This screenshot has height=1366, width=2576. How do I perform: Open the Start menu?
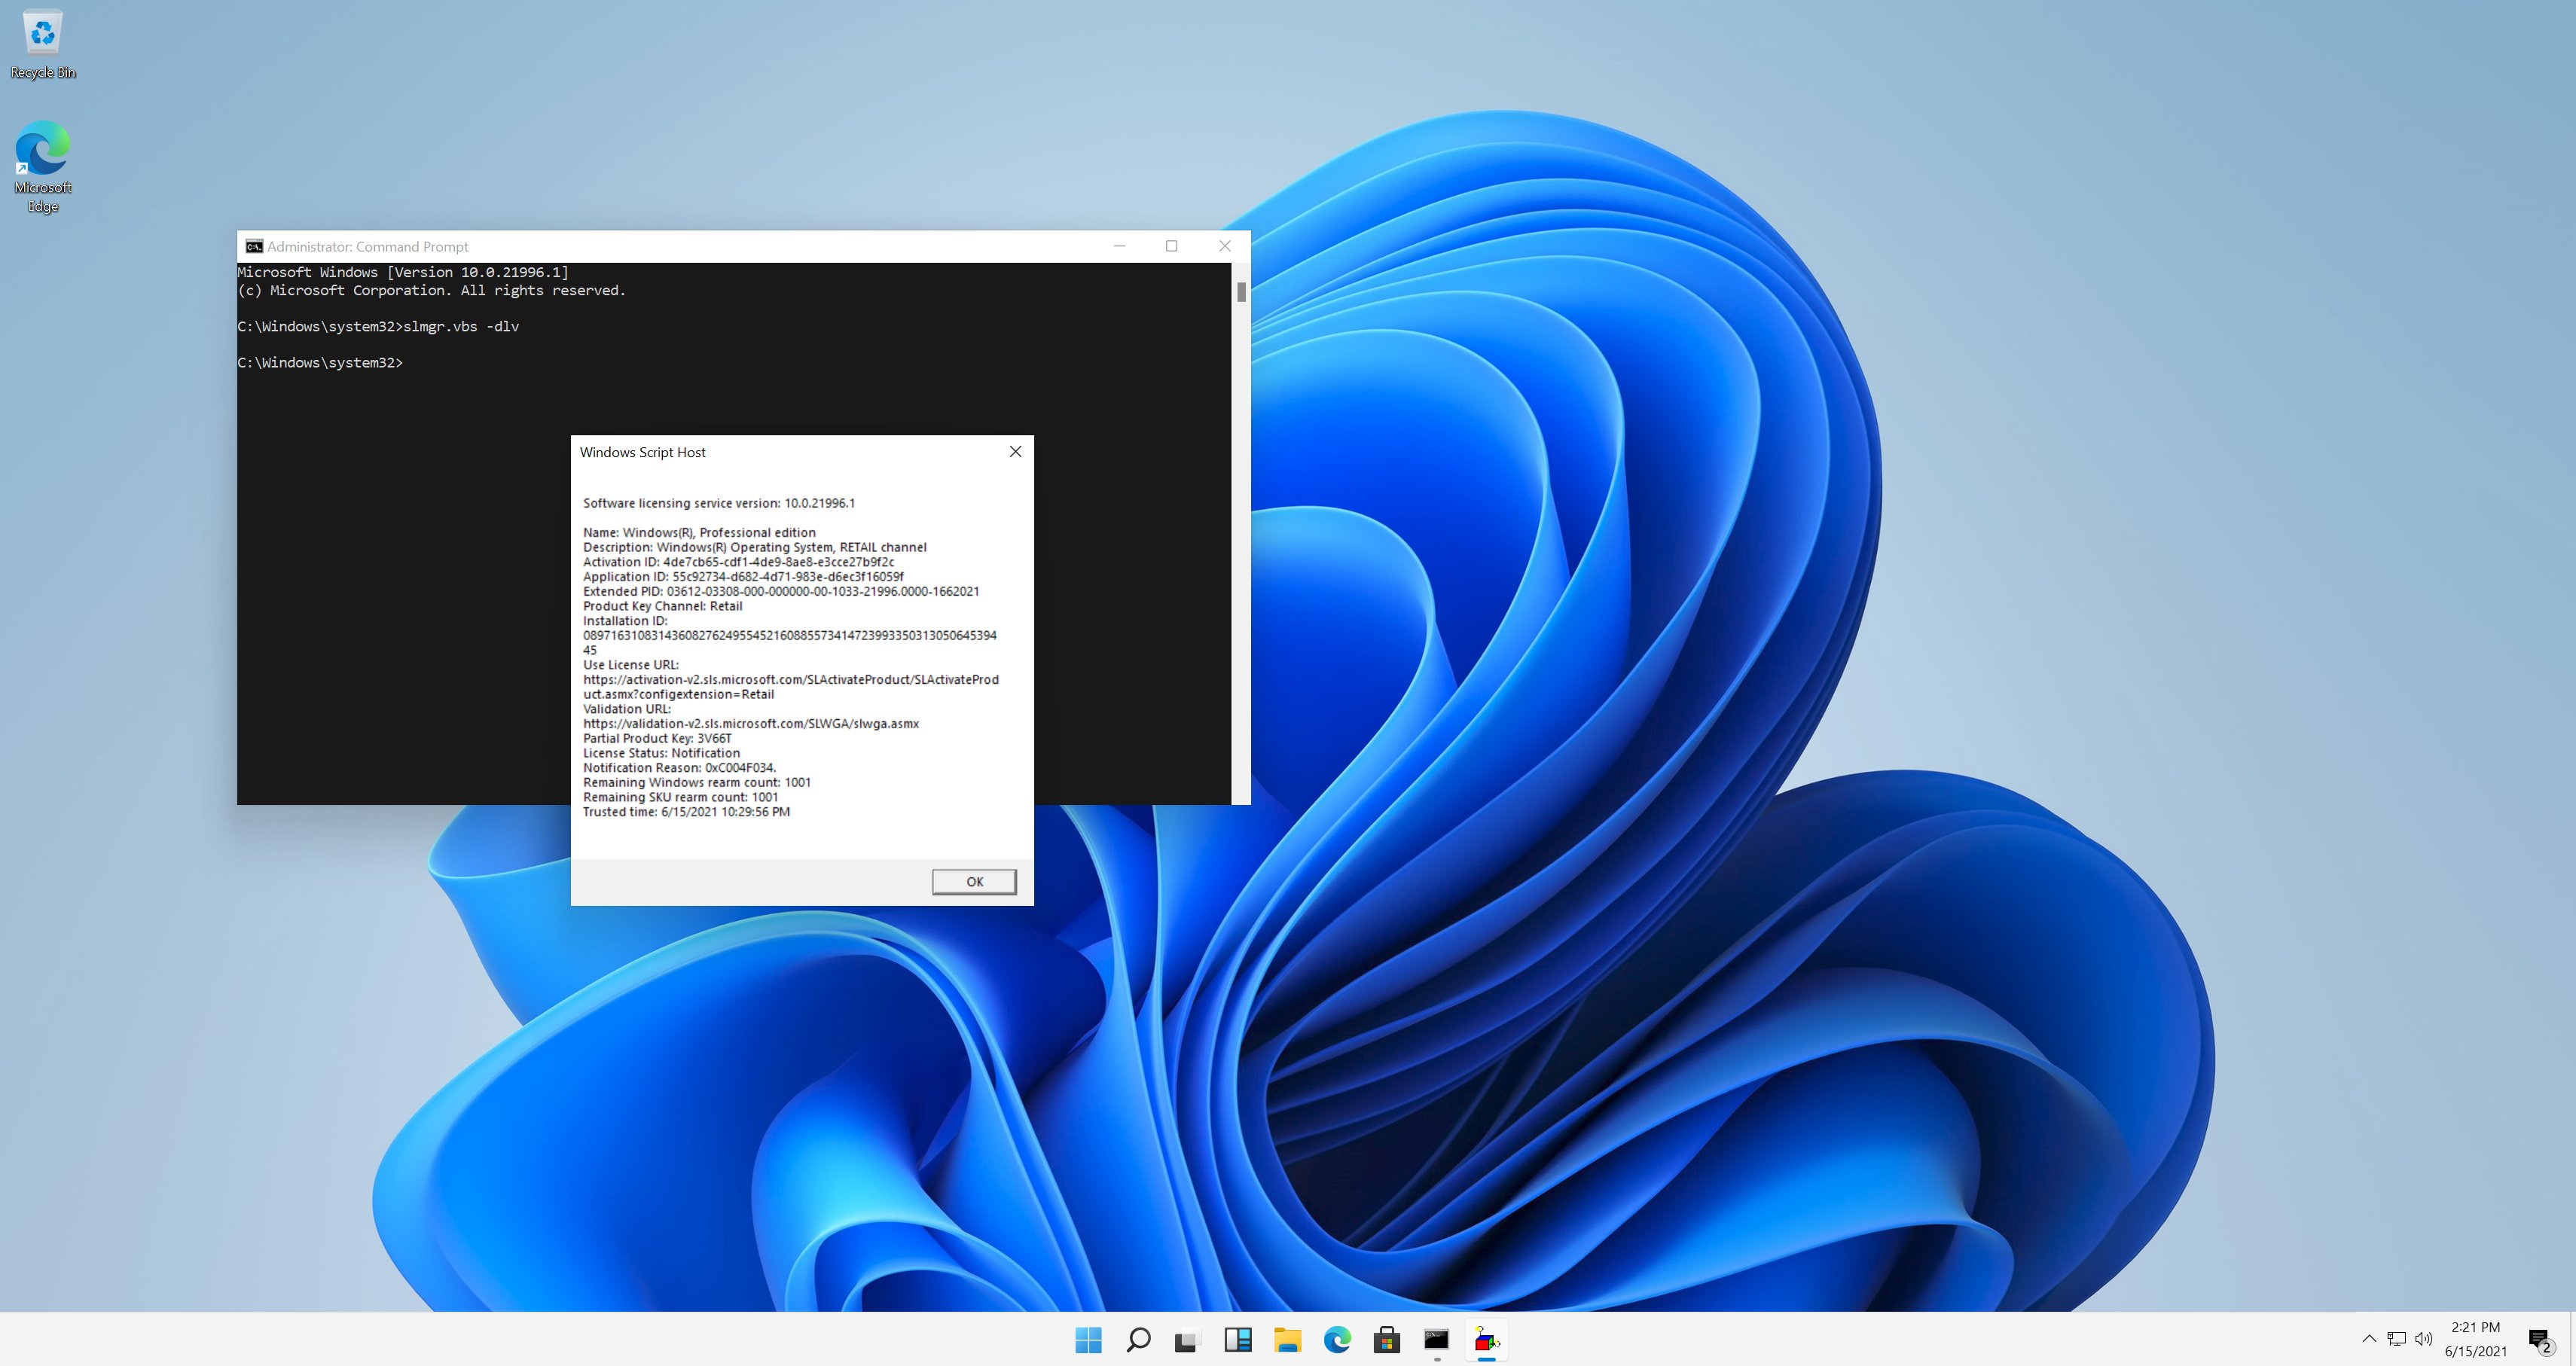tap(1088, 1340)
